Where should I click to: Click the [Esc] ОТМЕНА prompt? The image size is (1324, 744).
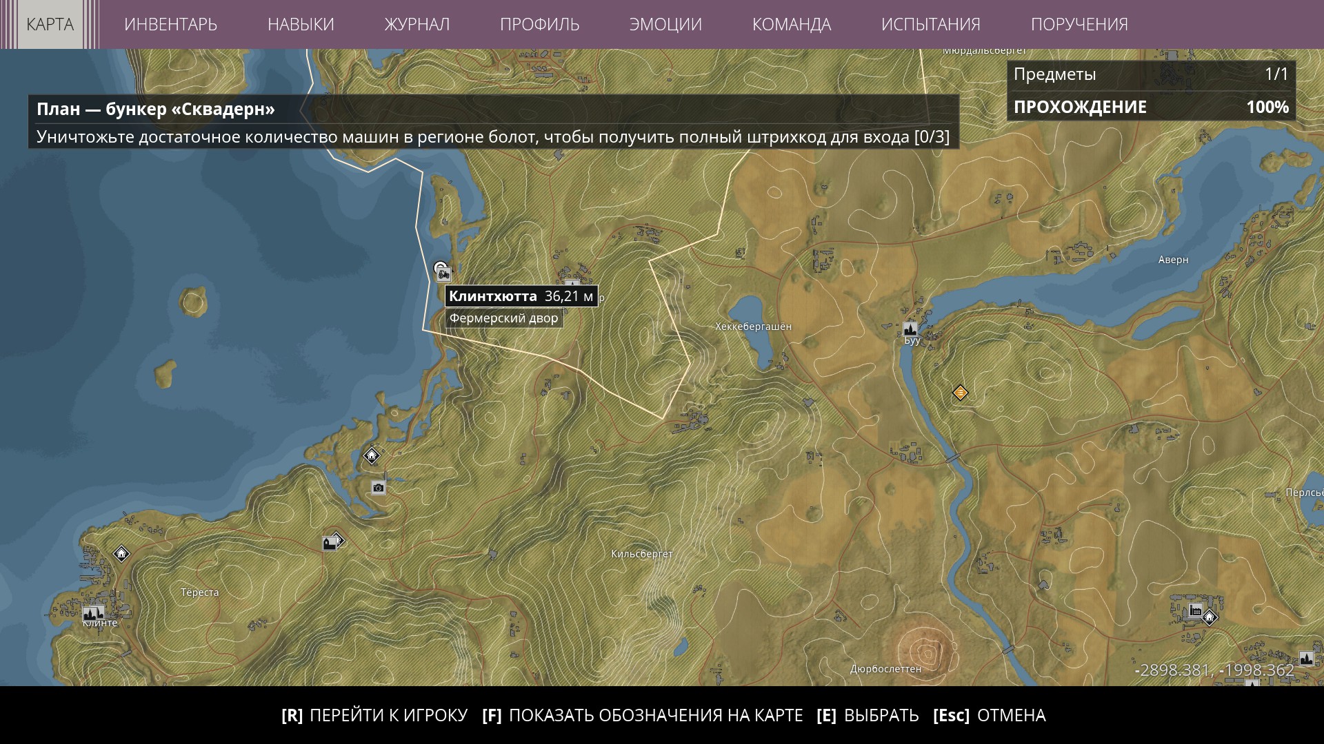[x=990, y=716]
